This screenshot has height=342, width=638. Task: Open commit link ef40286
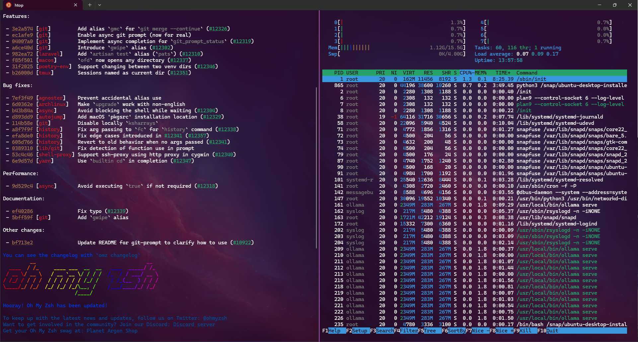(x=23, y=211)
